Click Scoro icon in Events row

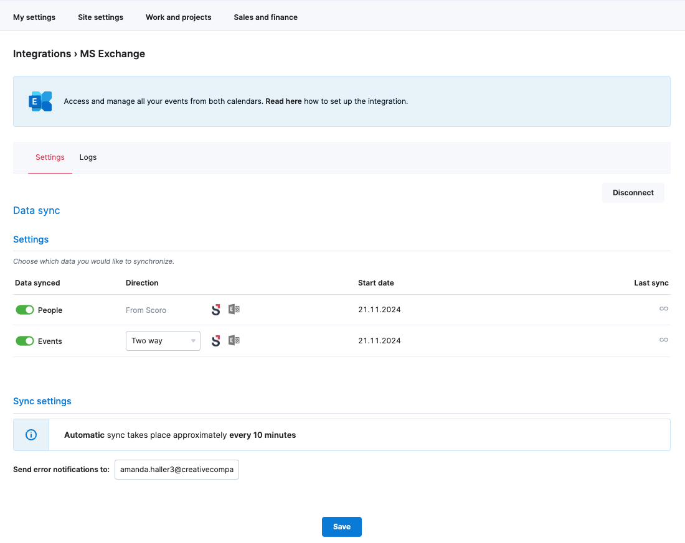216,341
